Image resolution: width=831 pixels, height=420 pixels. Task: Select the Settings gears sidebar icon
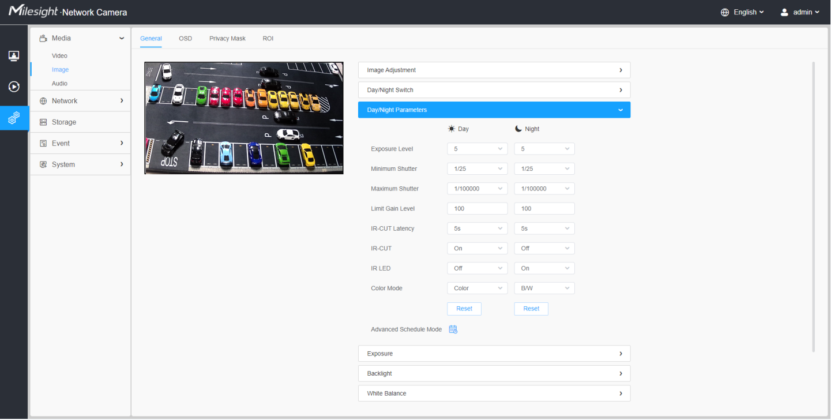coord(14,118)
